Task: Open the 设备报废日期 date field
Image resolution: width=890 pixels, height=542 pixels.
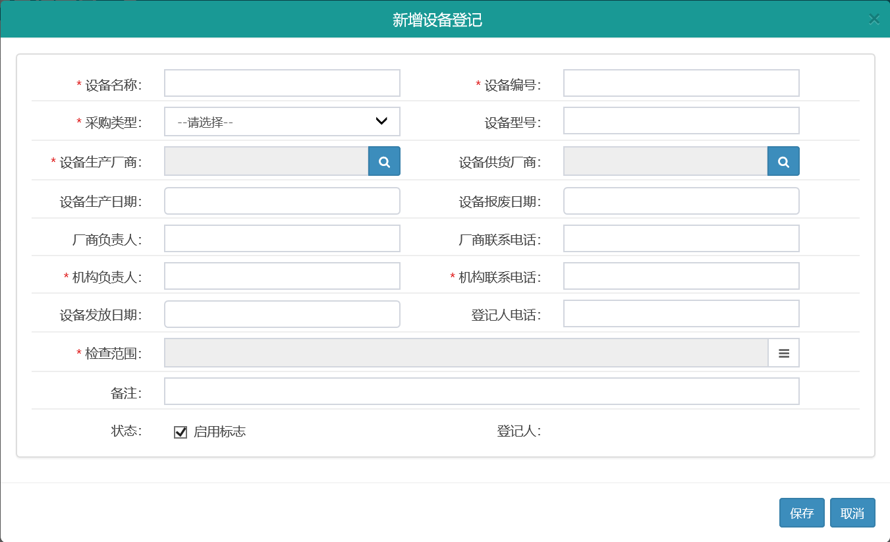Action: click(681, 201)
